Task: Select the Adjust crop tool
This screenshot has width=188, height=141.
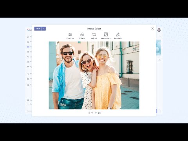Action: (x=94, y=36)
